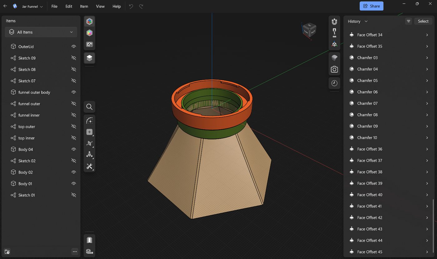Select the Transform arrows tool icon
The height and width of the screenshot is (259, 437).
(89, 155)
